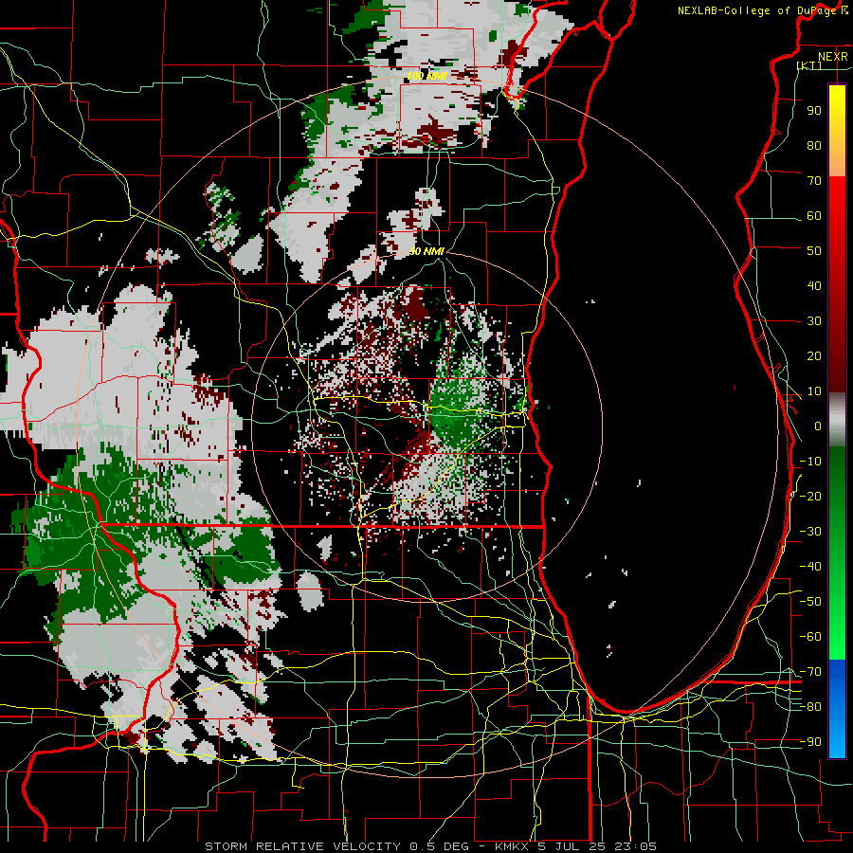Image resolution: width=853 pixels, height=853 pixels.
Task: Click the 0 value on the velocity scale
Action: coord(818,426)
